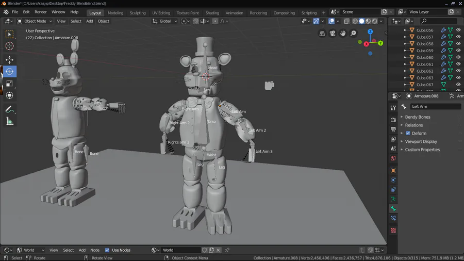Toggle orthographic grid view icon
The image size is (464, 261).
(322, 34)
